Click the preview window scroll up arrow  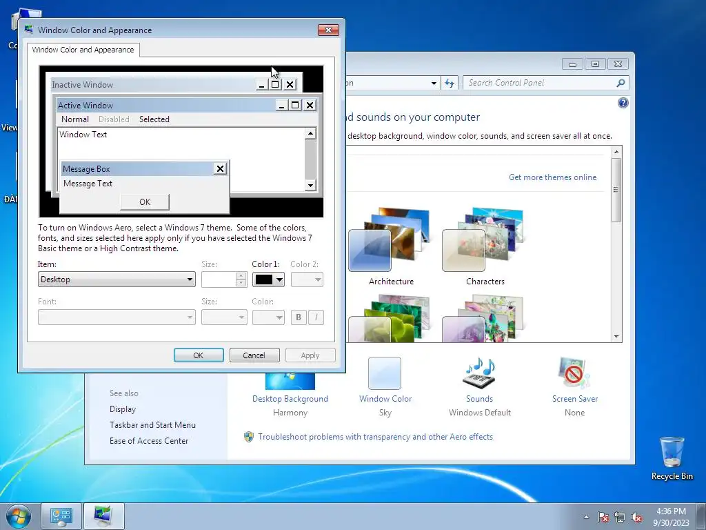[310, 133]
